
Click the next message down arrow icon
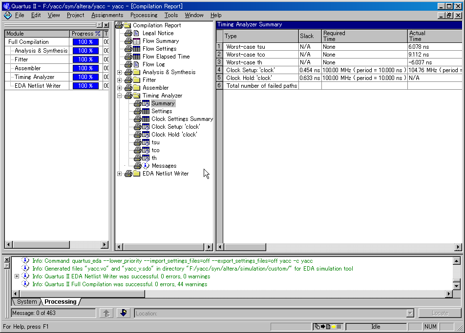click(123, 313)
